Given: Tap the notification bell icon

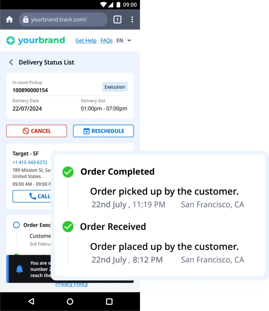Looking at the screenshot, I should pos(19,269).
